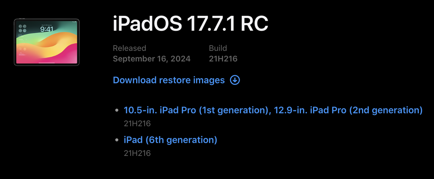Click the iPad device thumbnail image
This screenshot has height=179, width=434.
pyautogui.click(x=46, y=42)
